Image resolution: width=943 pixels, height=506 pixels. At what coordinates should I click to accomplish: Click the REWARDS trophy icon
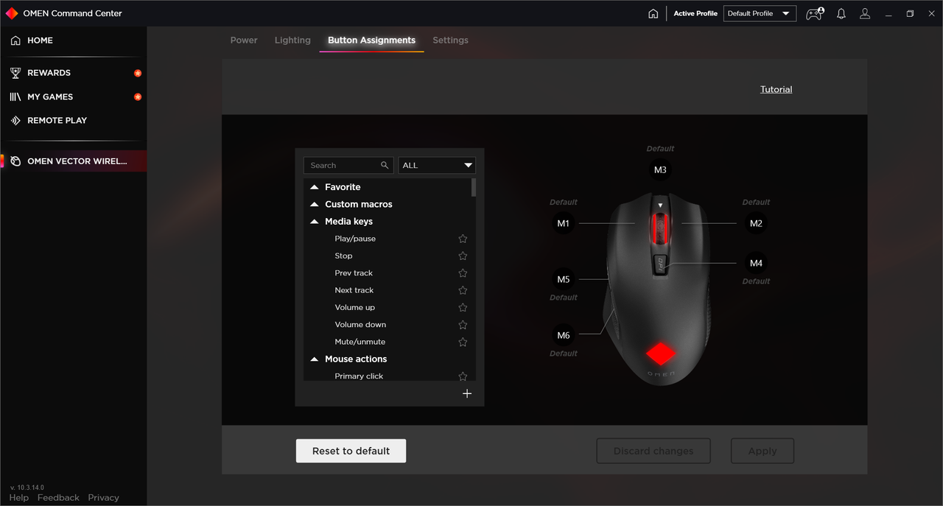coord(15,73)
